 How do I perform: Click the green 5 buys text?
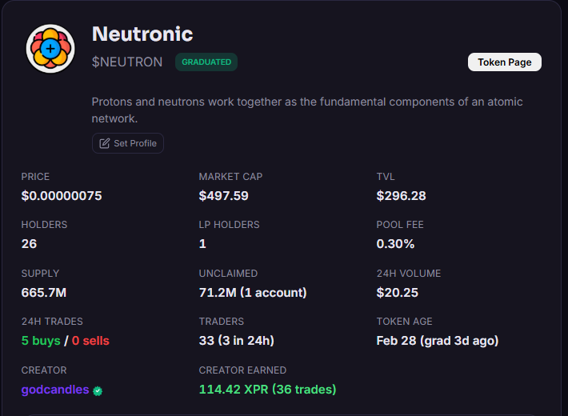41,341
